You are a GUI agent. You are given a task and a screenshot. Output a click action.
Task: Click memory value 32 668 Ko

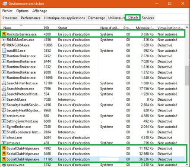[x=146, y=154]
